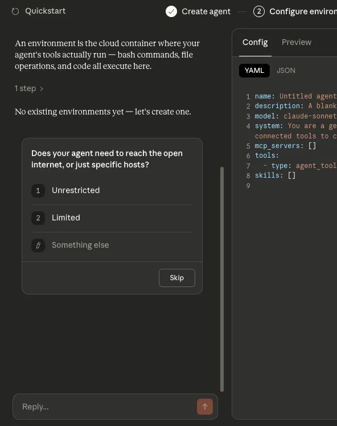This screenshot has height=426, width=337.
Task: Switch to the Preview tab
Action: point(296,42)
